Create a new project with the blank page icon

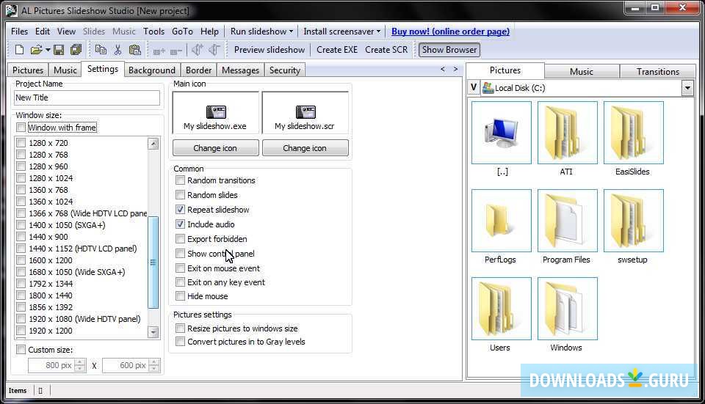19,50
